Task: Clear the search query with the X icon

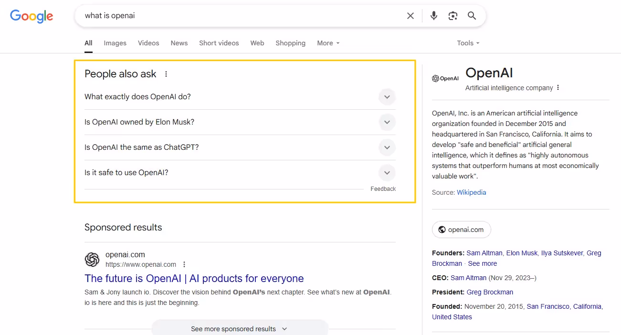Action: (410, 16)
